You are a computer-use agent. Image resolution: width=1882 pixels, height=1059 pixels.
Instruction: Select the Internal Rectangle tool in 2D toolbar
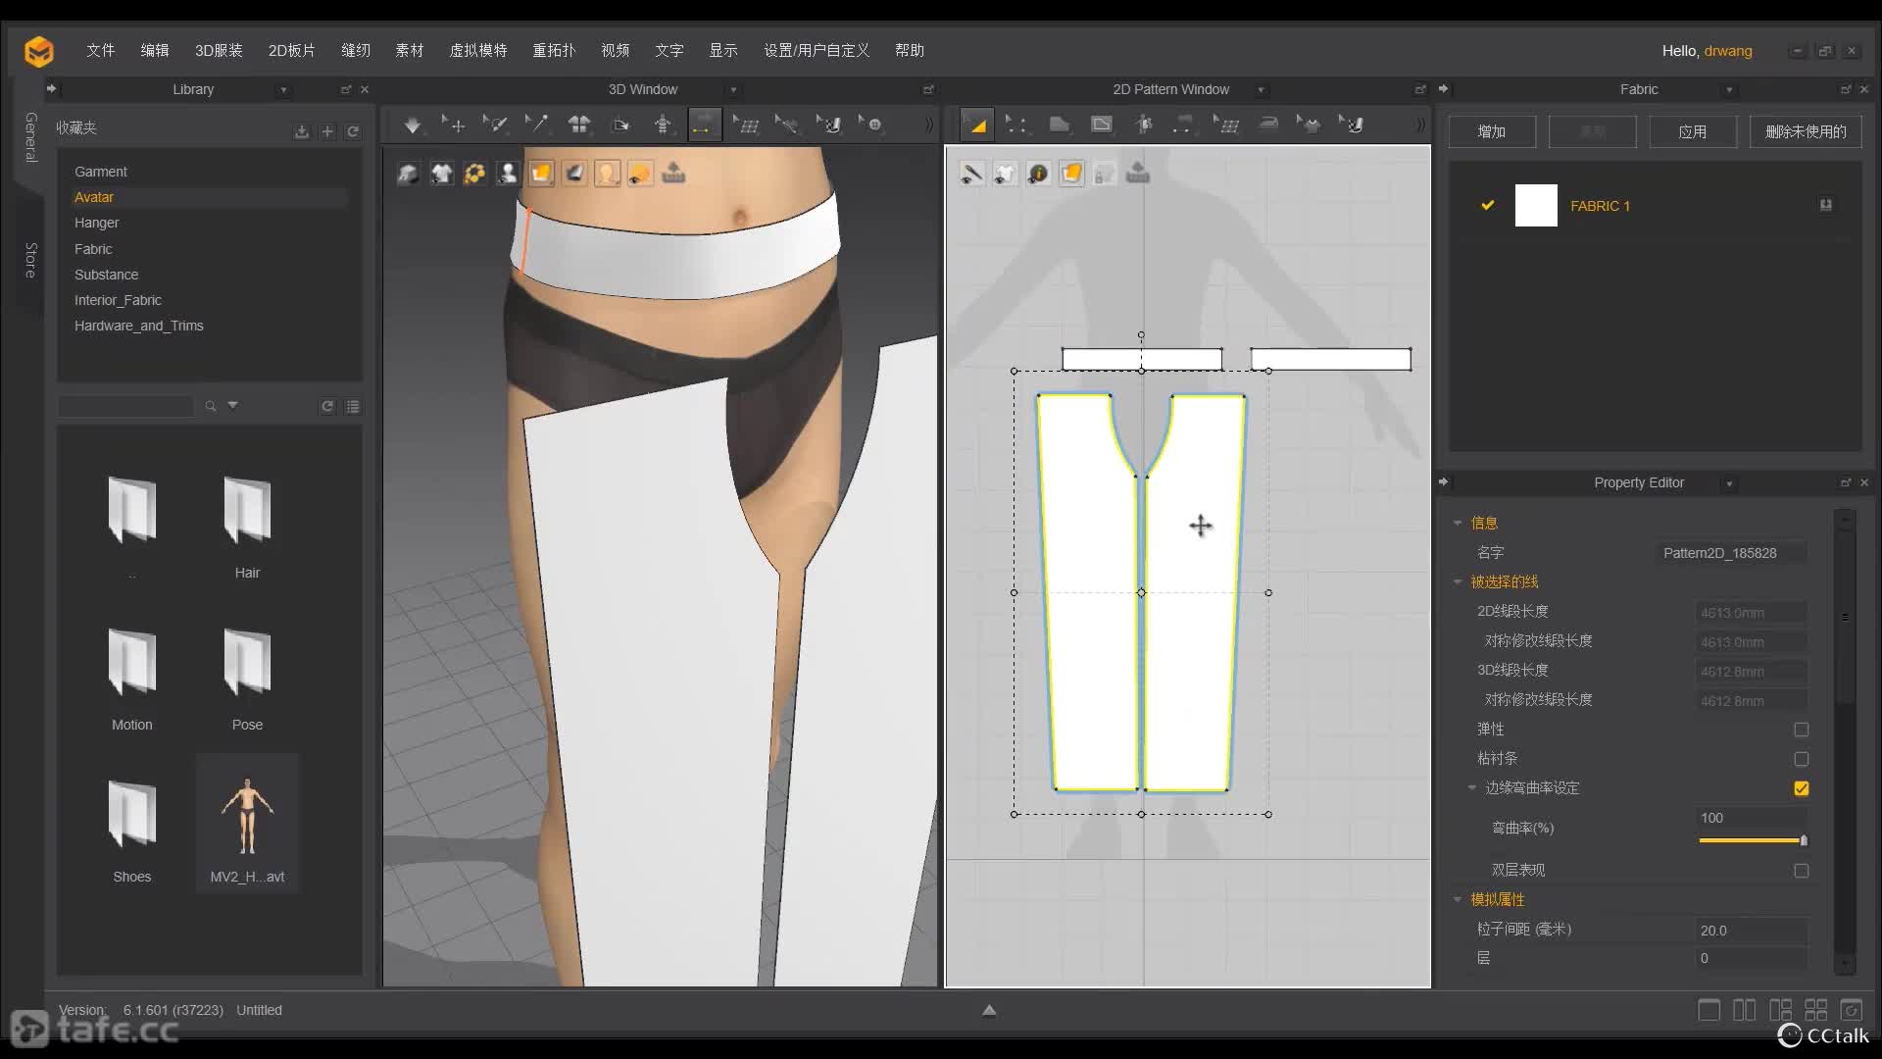click(x=1102, y=125)
